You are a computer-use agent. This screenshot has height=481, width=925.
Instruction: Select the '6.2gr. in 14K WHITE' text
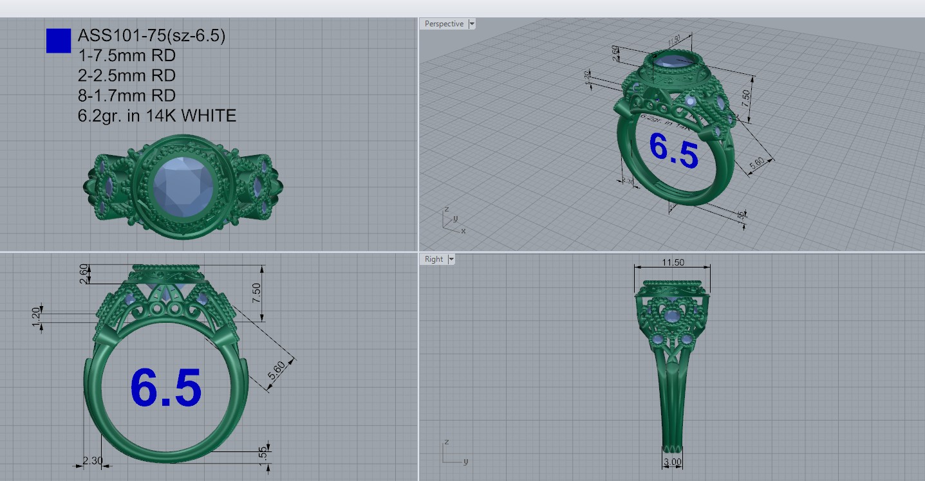point(156,116)
